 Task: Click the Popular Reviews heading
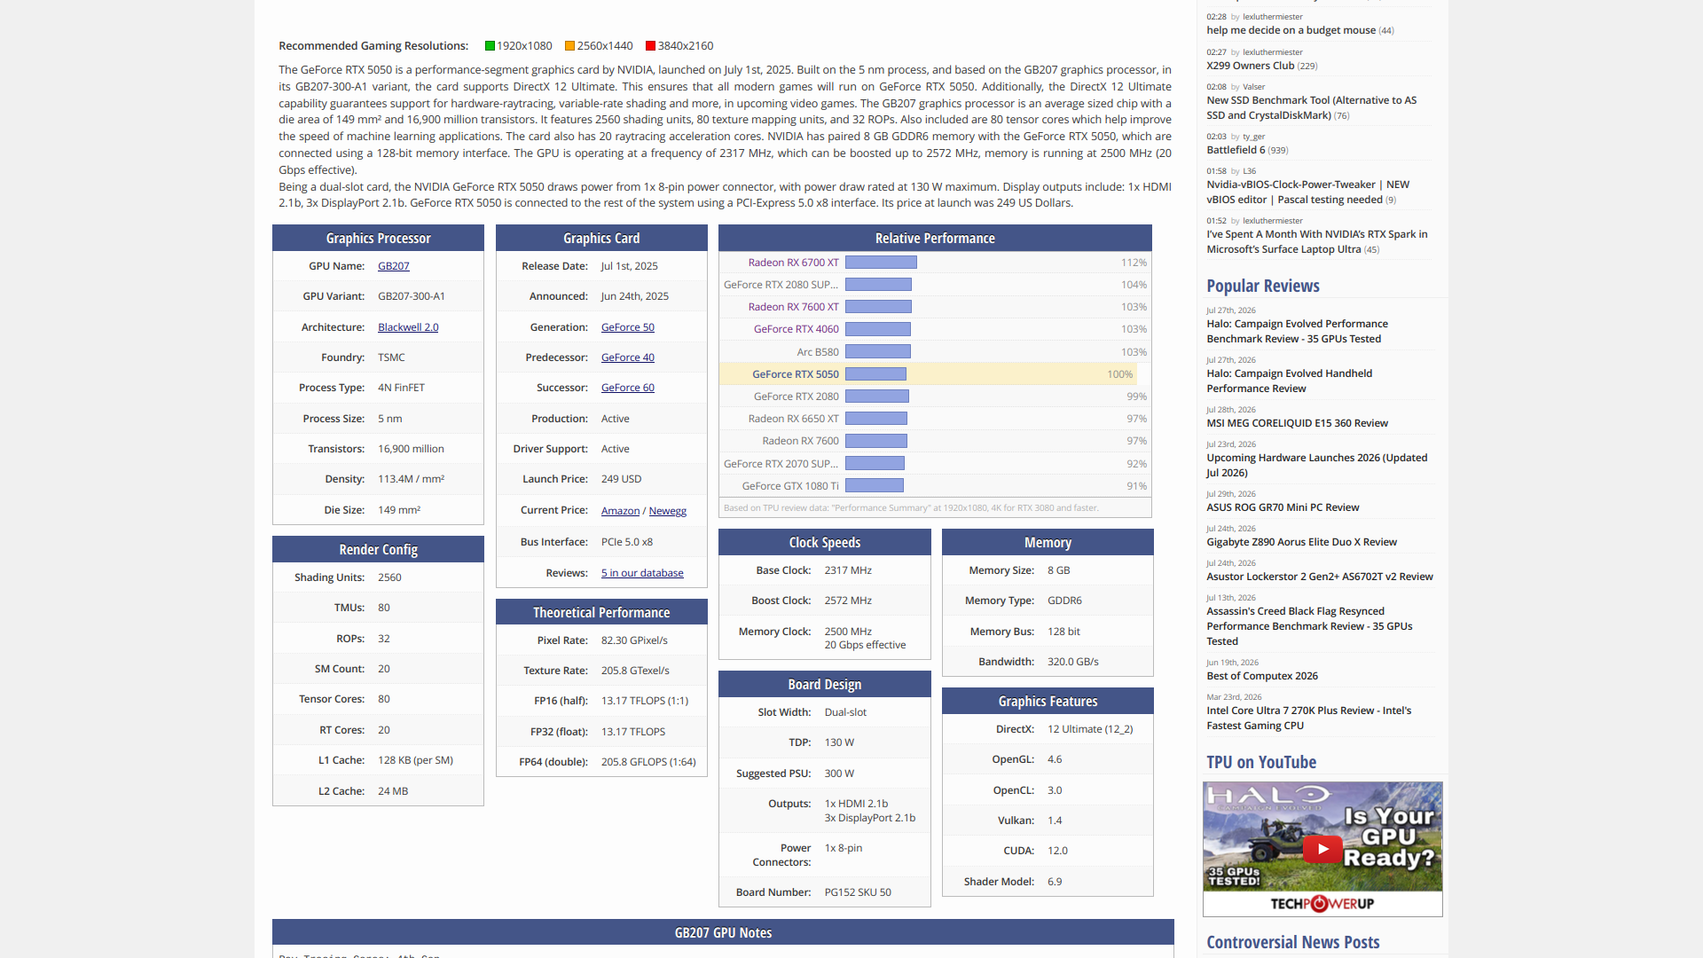(x=1262, y=286)
